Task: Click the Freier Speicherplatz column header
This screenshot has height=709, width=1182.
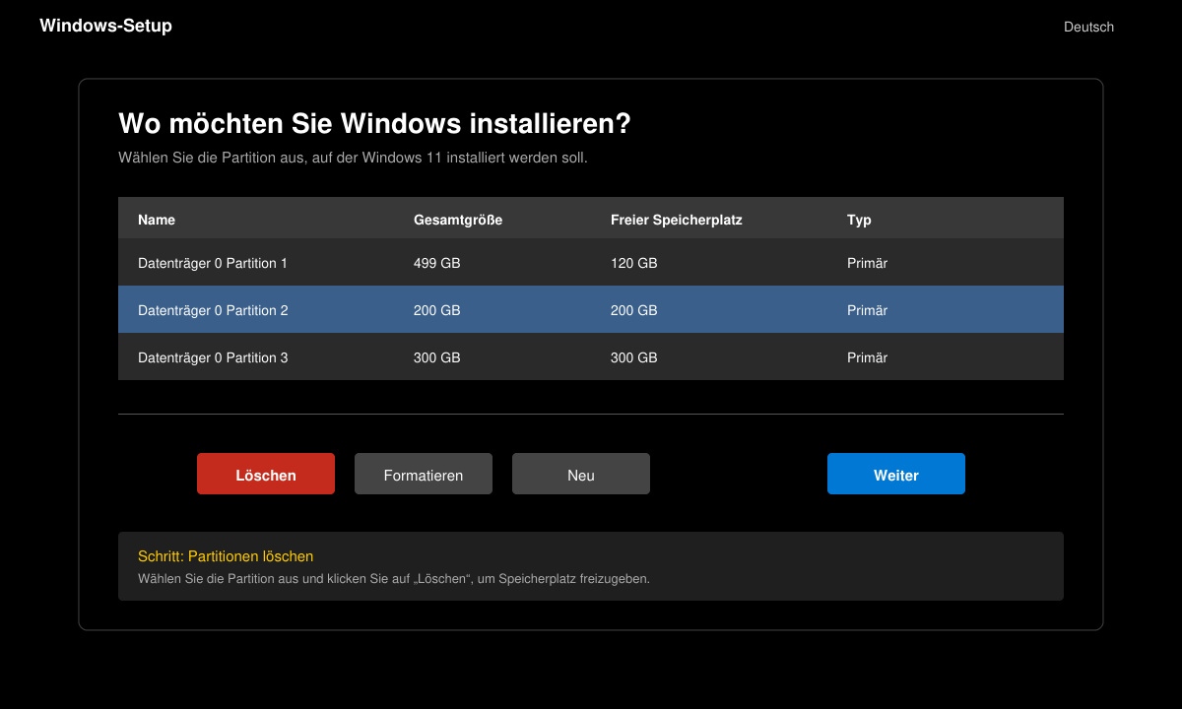Action: click(677, 220)
